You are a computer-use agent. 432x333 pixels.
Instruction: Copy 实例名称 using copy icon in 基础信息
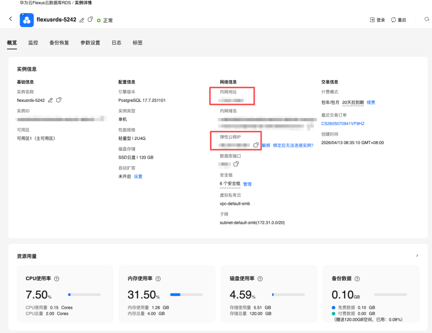coord(59,100)
